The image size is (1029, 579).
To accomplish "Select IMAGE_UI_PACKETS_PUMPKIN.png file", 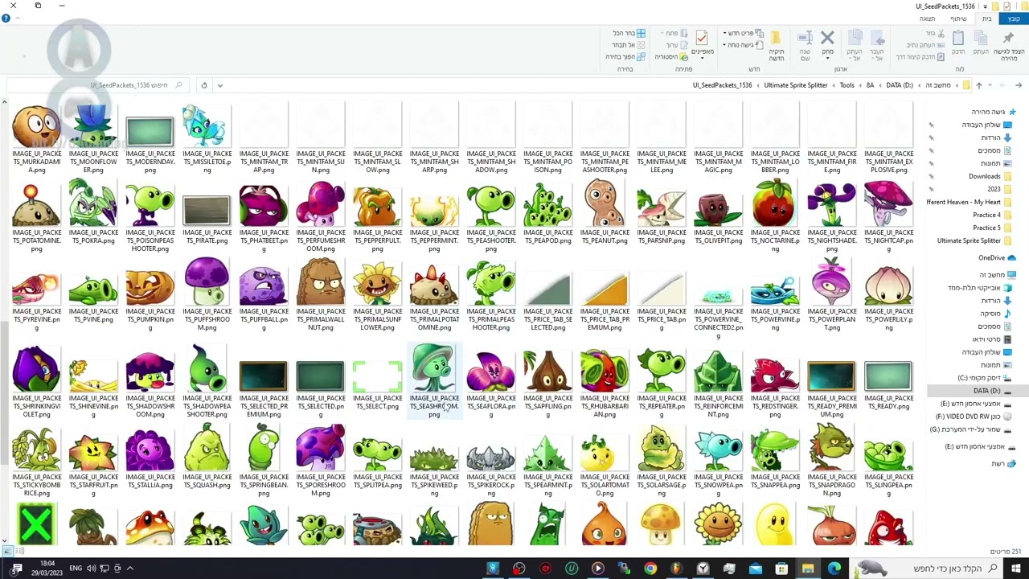I will coord(150,293).
